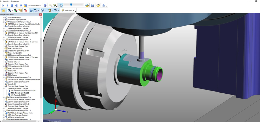Click the eject icon in top toolbar

(x=104, y=5)
